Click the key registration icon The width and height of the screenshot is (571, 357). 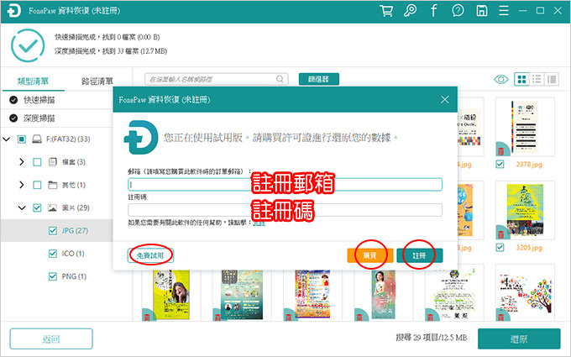click(410, 11)
